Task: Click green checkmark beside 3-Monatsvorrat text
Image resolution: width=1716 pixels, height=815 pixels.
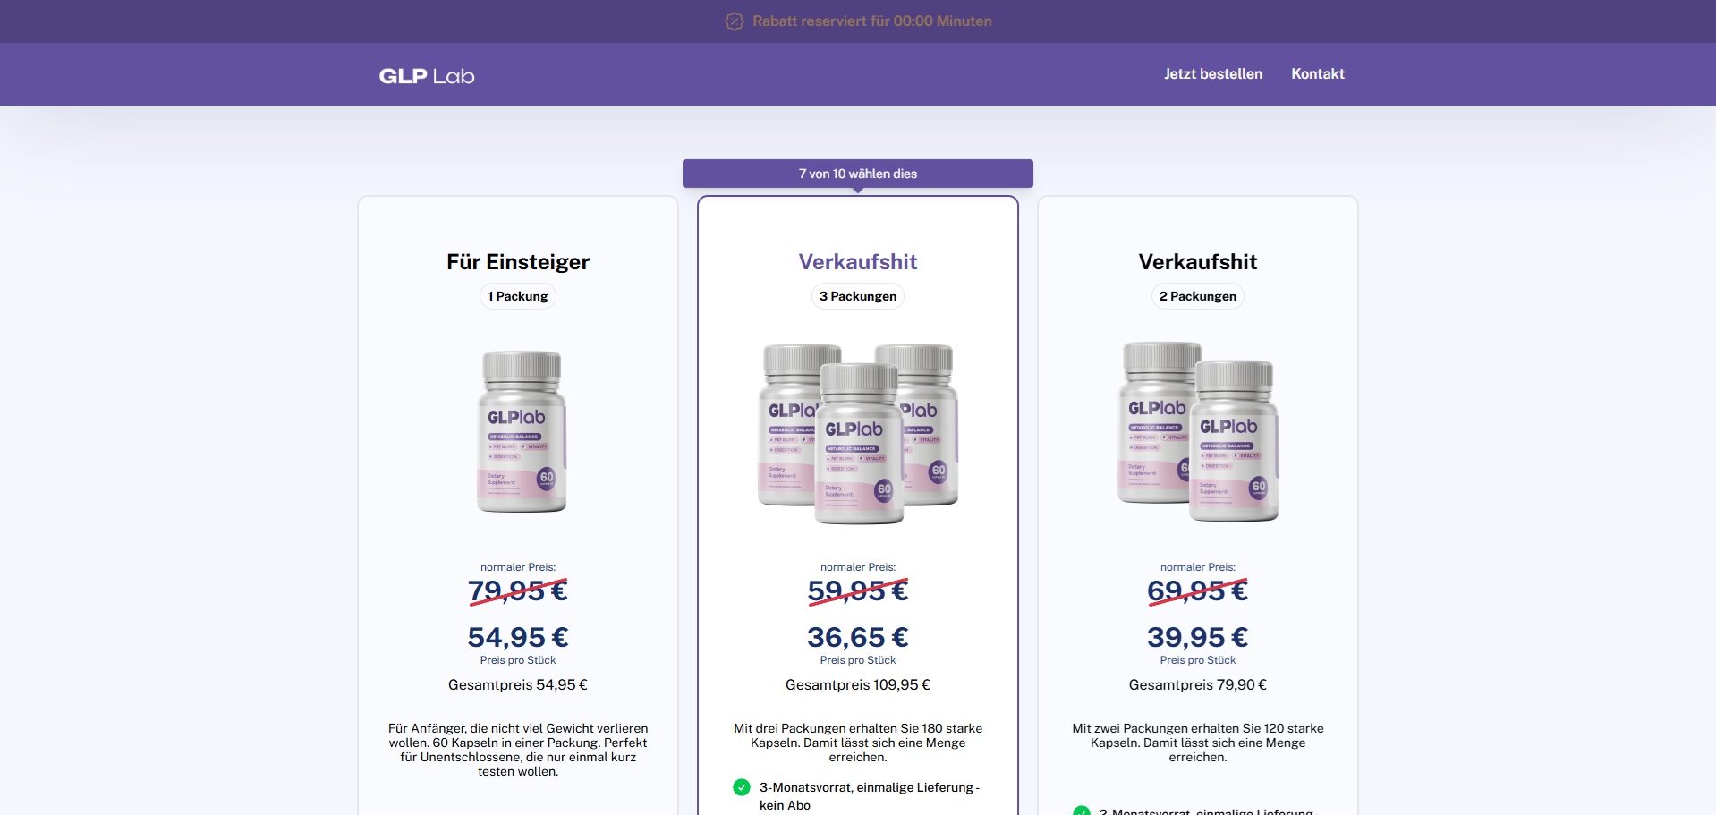Action: (x=742, y=787)
